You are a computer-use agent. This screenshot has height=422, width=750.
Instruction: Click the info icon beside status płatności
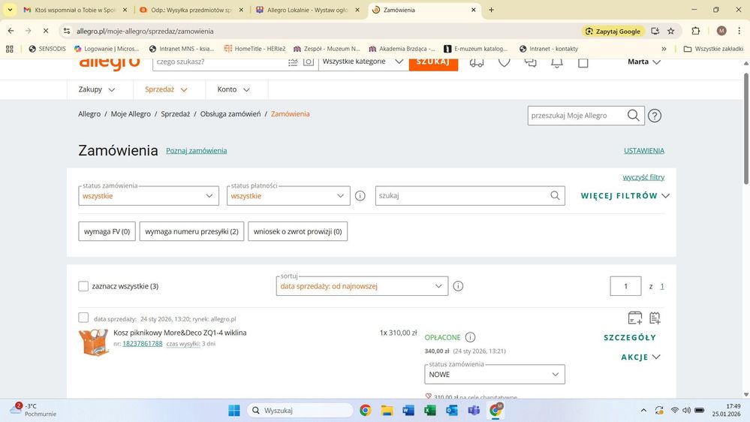[x=360, y=196]
